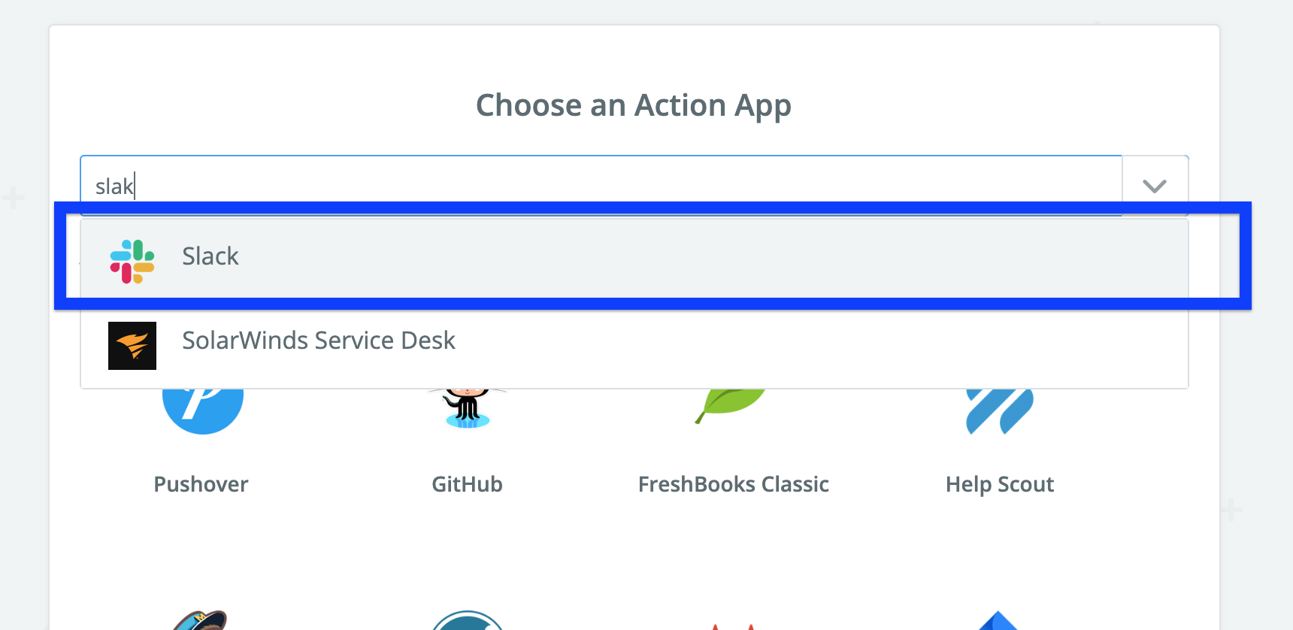This screenshot has height=630, width=1293.
Task: Click the blue diamond icon below Help Scout
Action: 998,622
